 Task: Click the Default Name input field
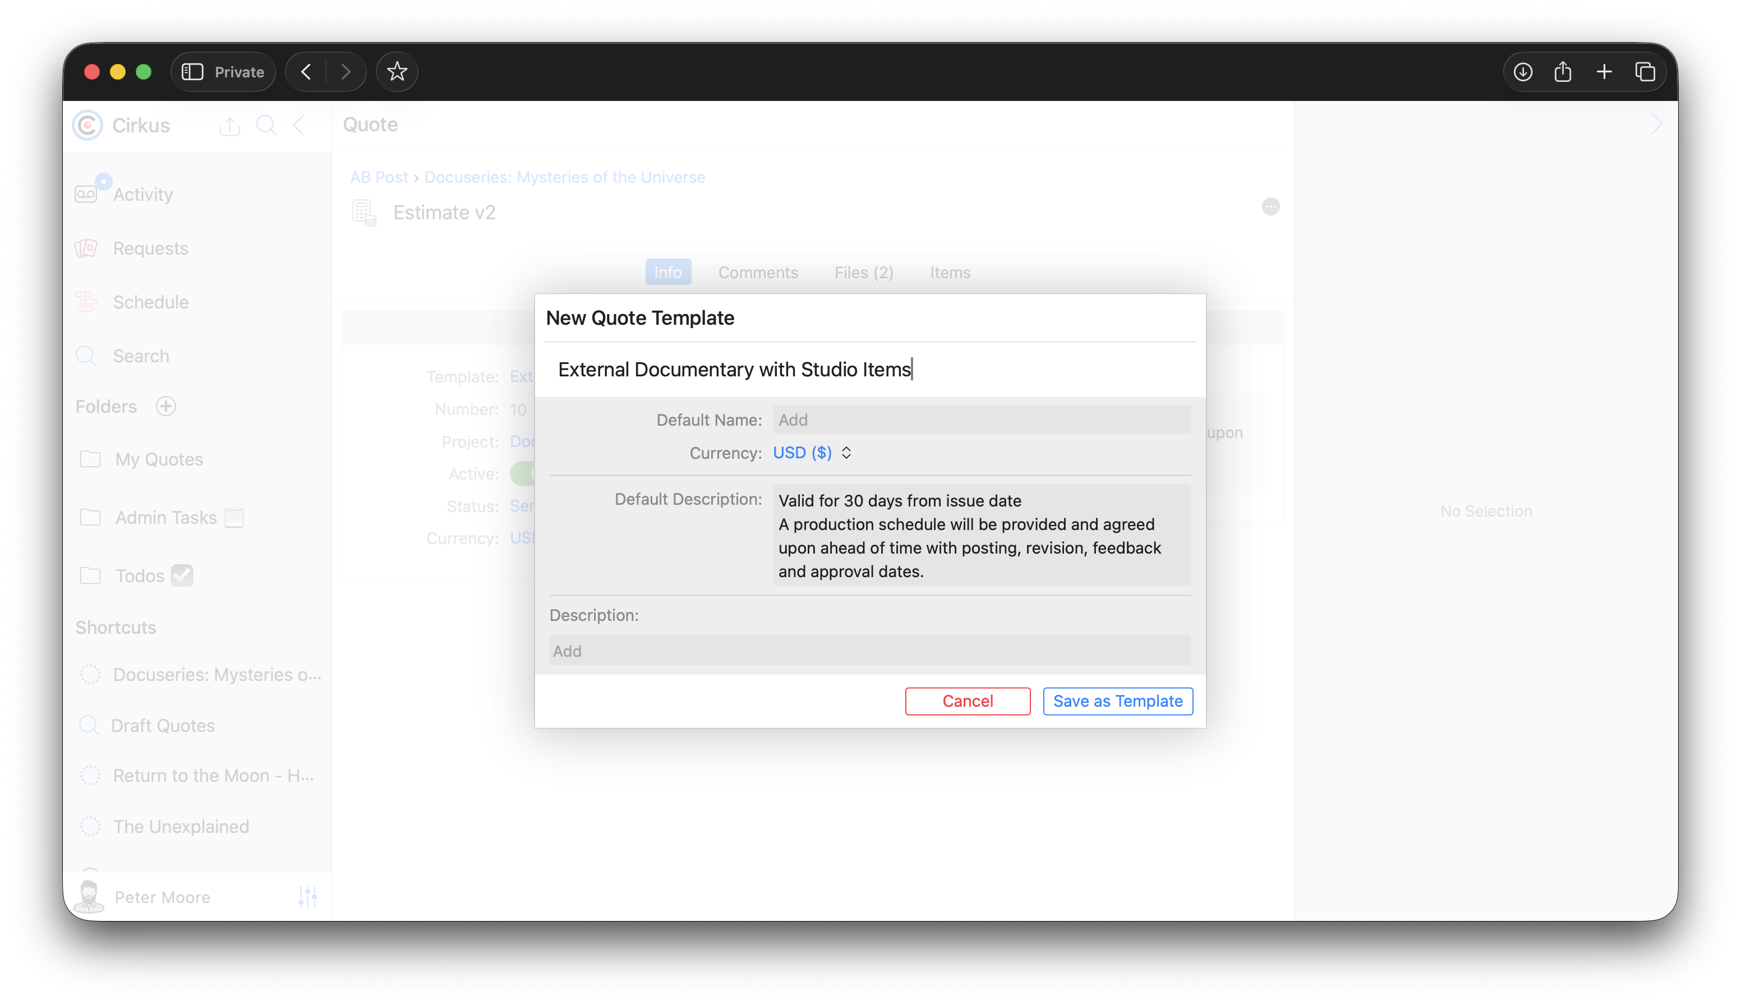980,420
